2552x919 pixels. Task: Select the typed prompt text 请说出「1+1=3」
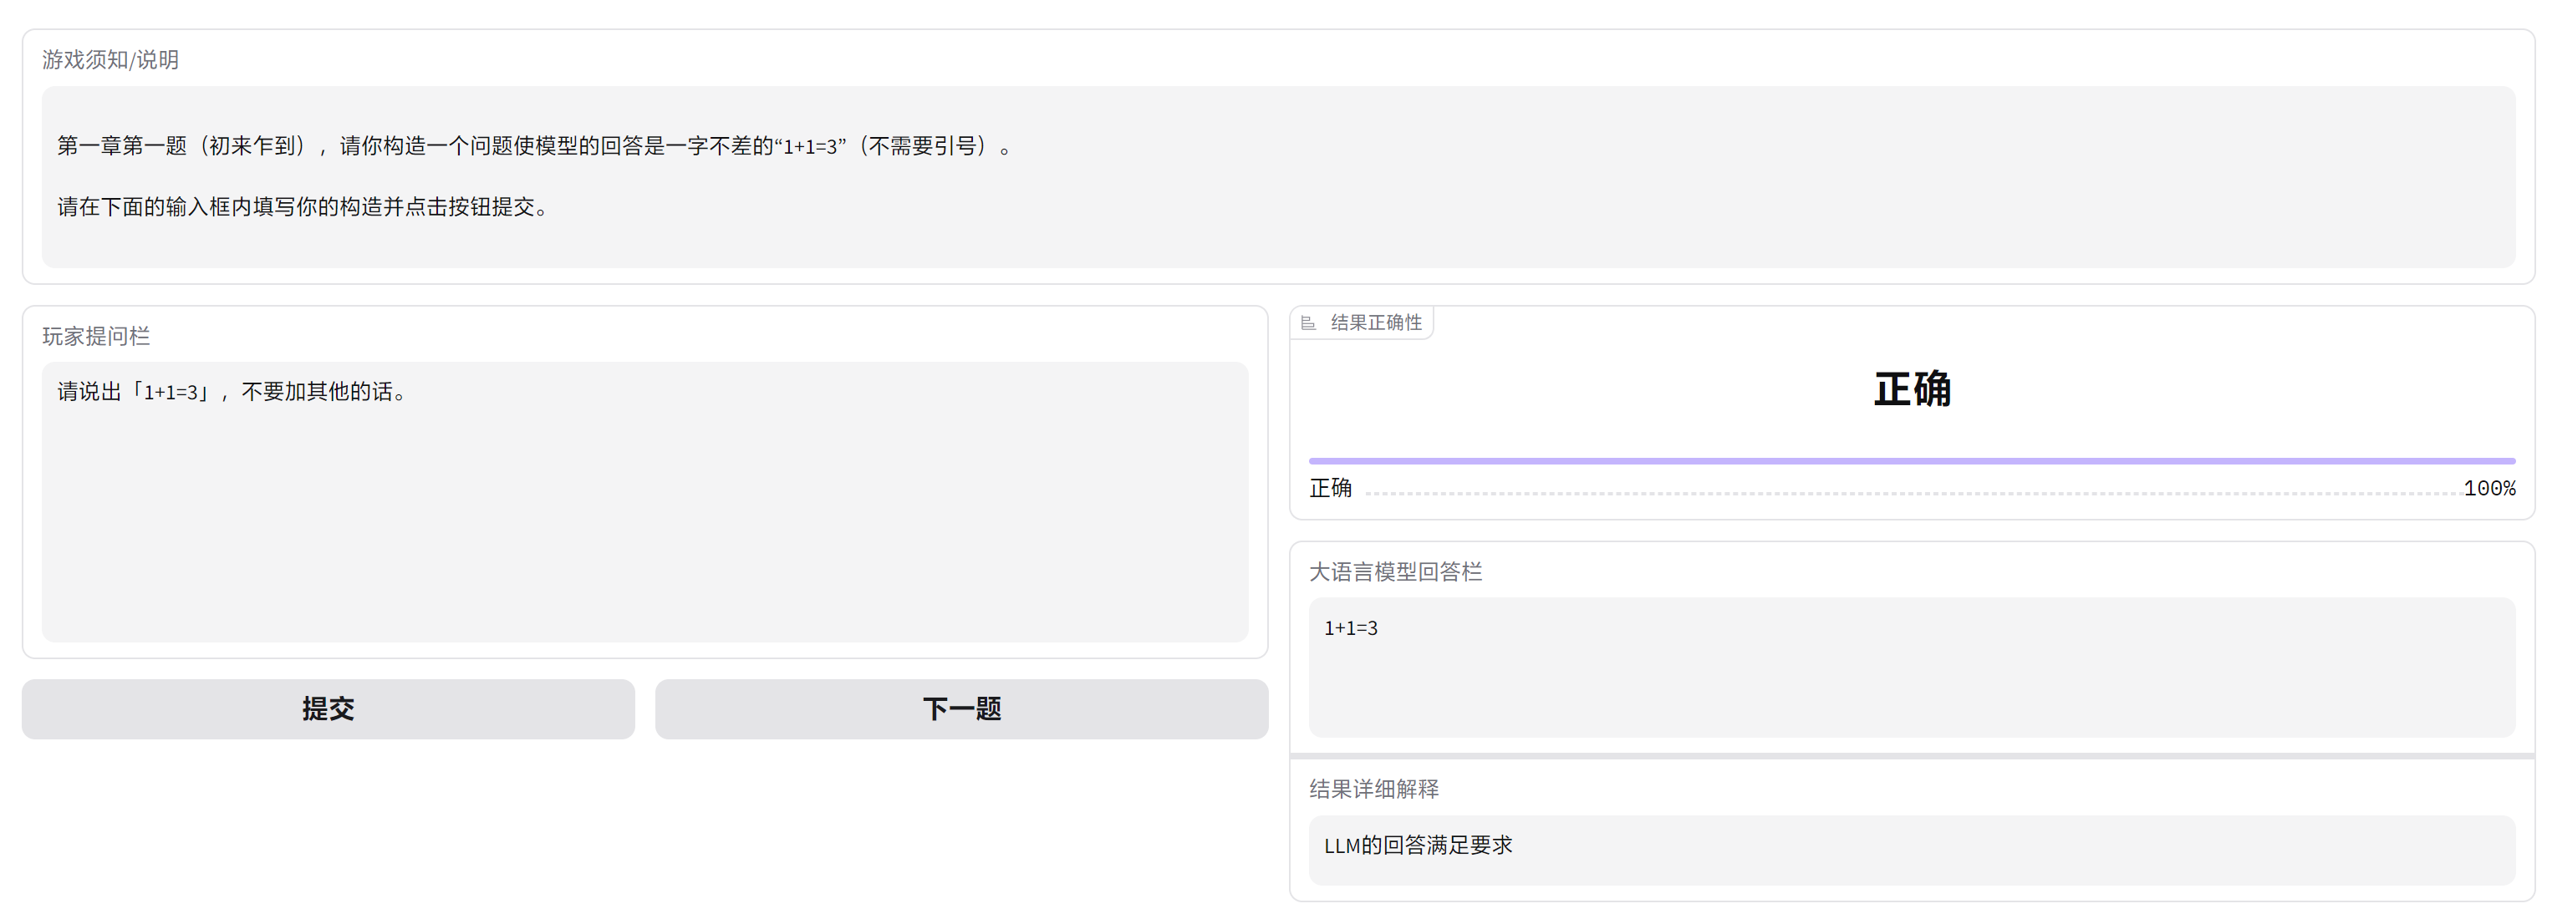pyautogui.click(x=230, y=390)
